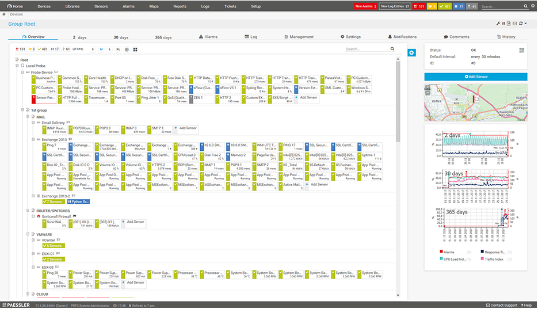Click the blue Add Sensor button
The image size is (538, 309).
pos(475,77)
